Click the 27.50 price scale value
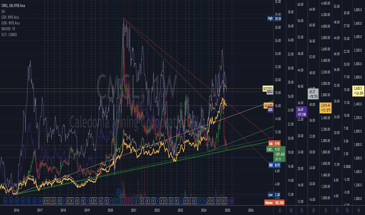365x215 pixels. point(347,26)
